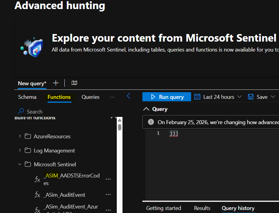Click the Save disk icon

(x=250, y=97)
